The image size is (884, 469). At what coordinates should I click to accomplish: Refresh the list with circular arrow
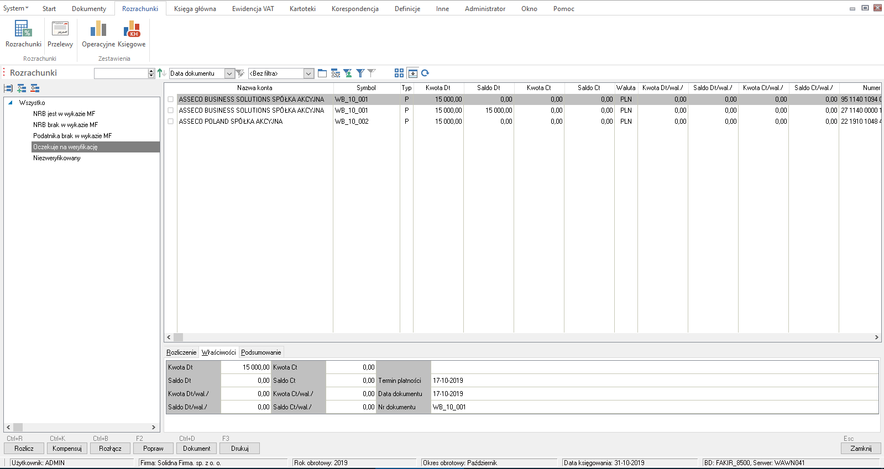point(425,73)
